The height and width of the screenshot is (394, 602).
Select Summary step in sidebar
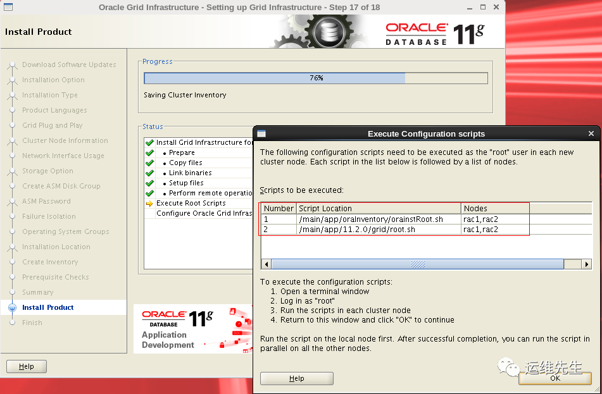[x=37, y=292]
